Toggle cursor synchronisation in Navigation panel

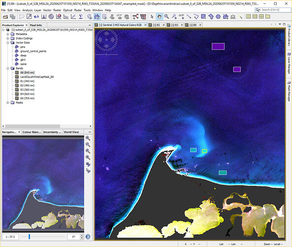coord(88,171)
